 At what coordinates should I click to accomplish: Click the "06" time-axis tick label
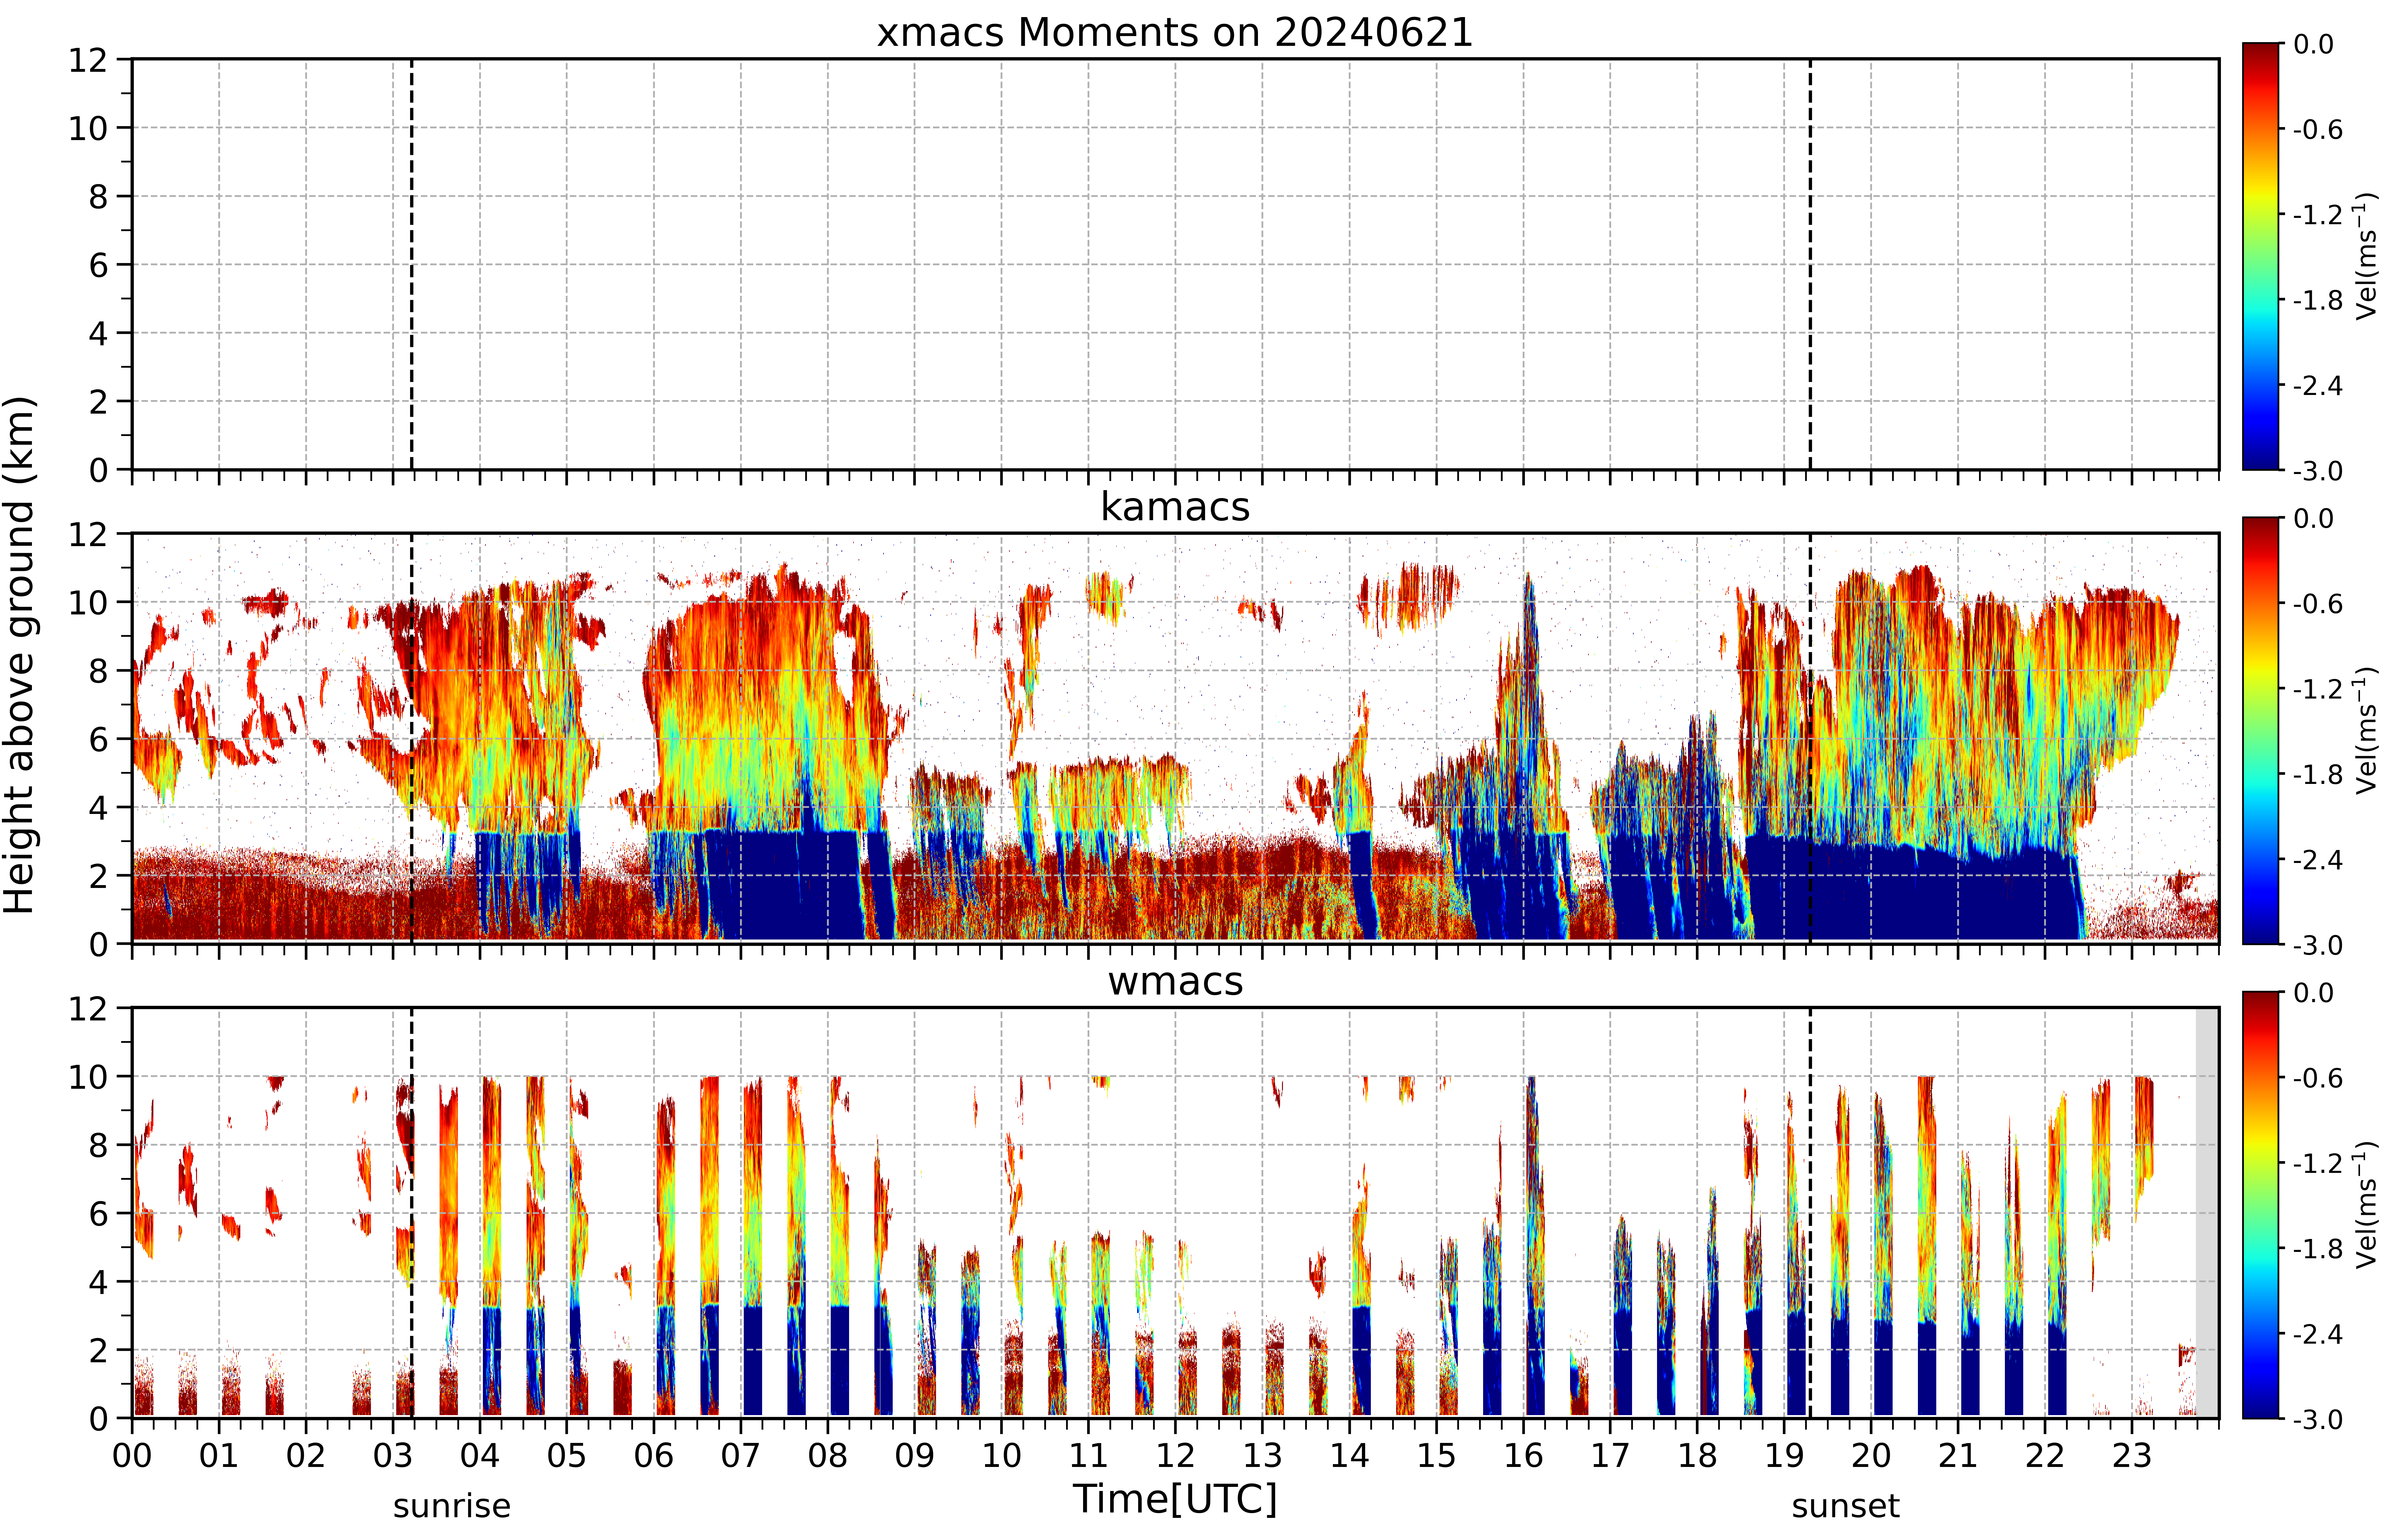pyautogui.click(x=654, y=1456)
